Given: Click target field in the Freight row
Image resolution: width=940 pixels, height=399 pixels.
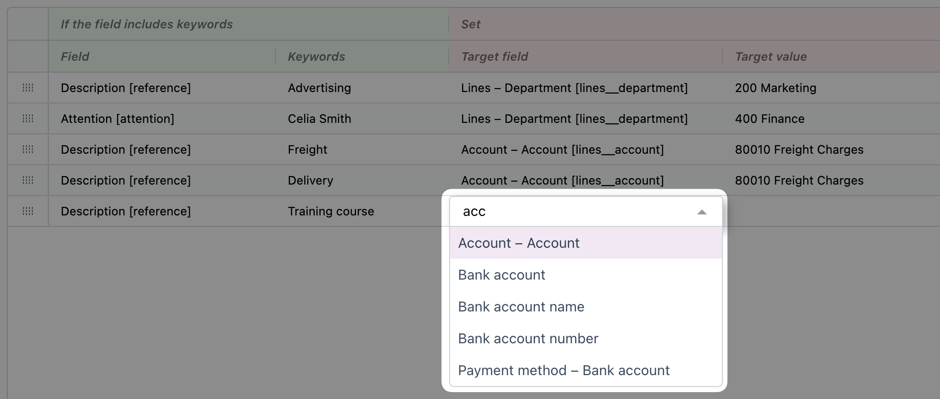Looking at the screenshot, I should (586, 149).
